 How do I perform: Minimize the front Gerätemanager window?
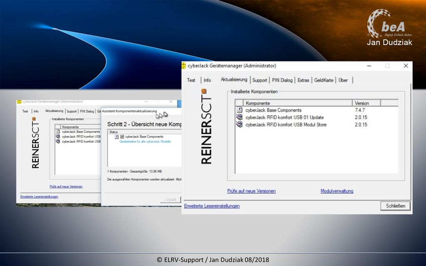[x=369, y=66]
